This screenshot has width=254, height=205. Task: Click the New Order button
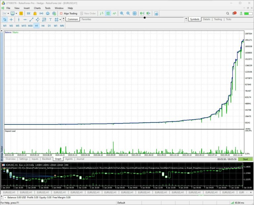(88, 14)
